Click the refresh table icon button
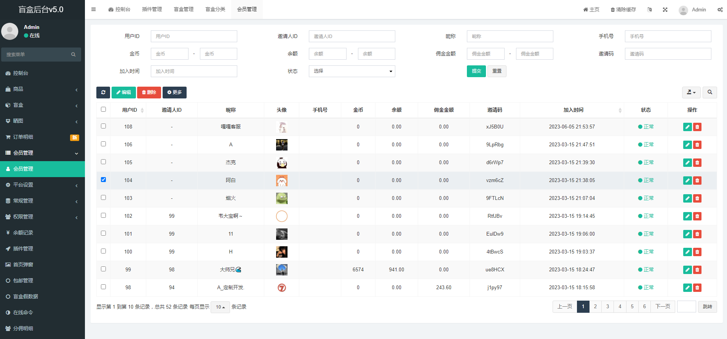727x339 pixels. (103, 92)
